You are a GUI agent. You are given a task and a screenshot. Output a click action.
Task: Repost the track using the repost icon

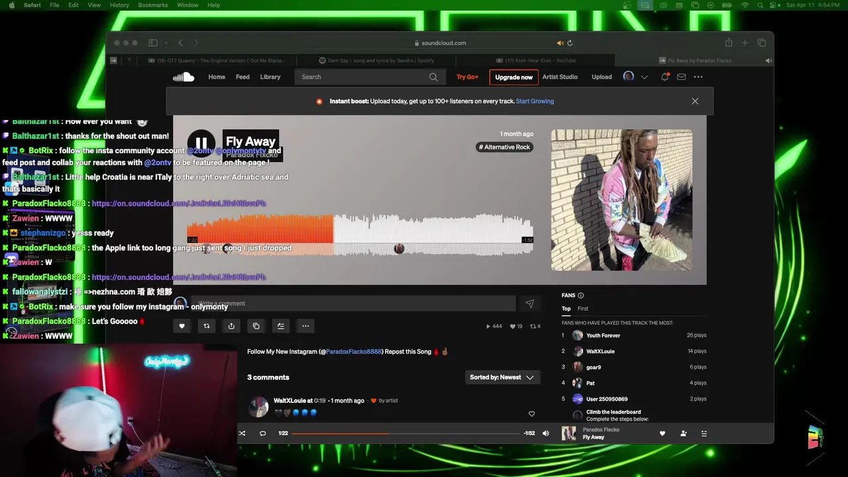tap(207, 326)
